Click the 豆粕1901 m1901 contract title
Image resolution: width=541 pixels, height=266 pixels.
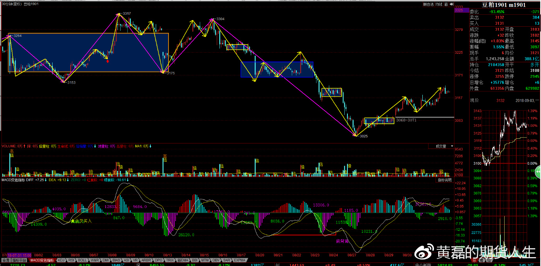504,5
